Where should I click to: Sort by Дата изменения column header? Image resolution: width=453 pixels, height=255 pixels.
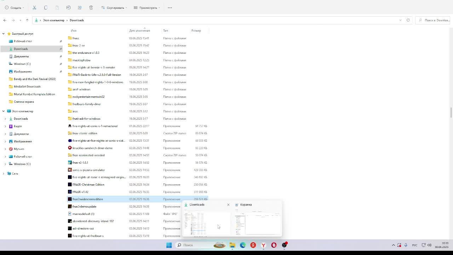[x=139, y=30]
